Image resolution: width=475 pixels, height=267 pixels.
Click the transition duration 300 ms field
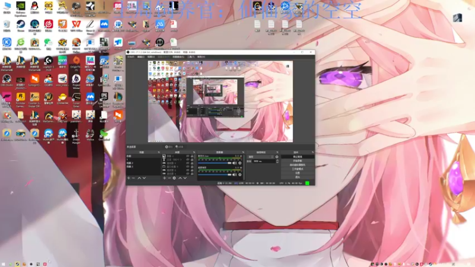pyautogui.click(x=264, y=161)
